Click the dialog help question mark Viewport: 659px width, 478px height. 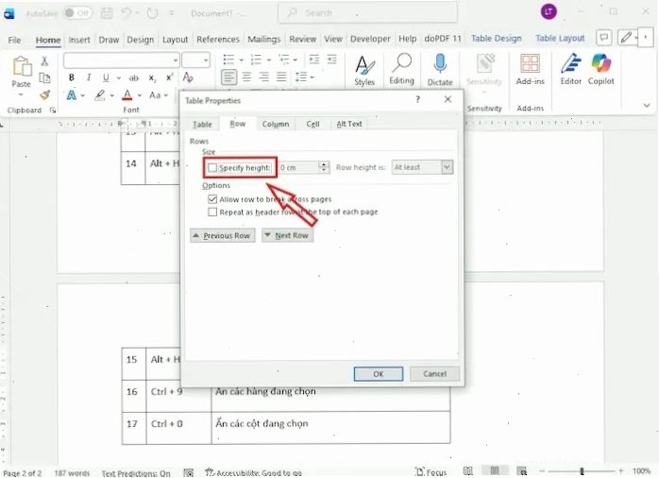(417, 99)
